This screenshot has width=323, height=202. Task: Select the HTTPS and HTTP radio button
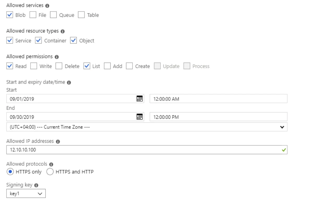50,171
